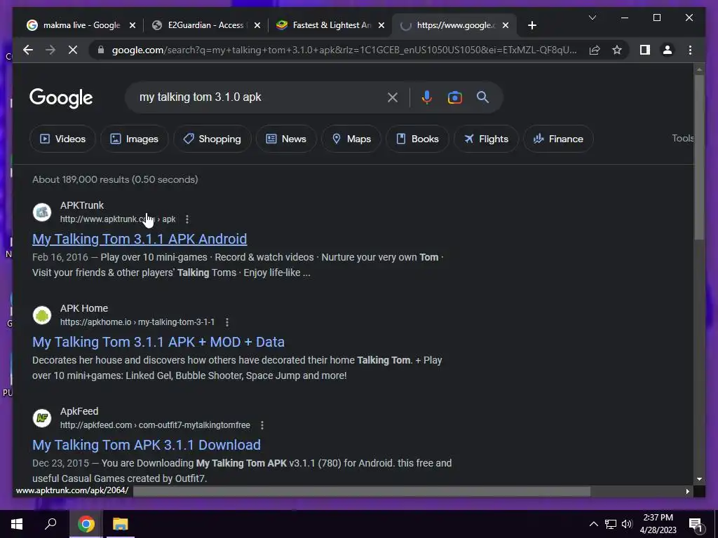Screen dimensions: 718x538
Task: Open the volume control in tray
Action: click(x=627, y=524)
